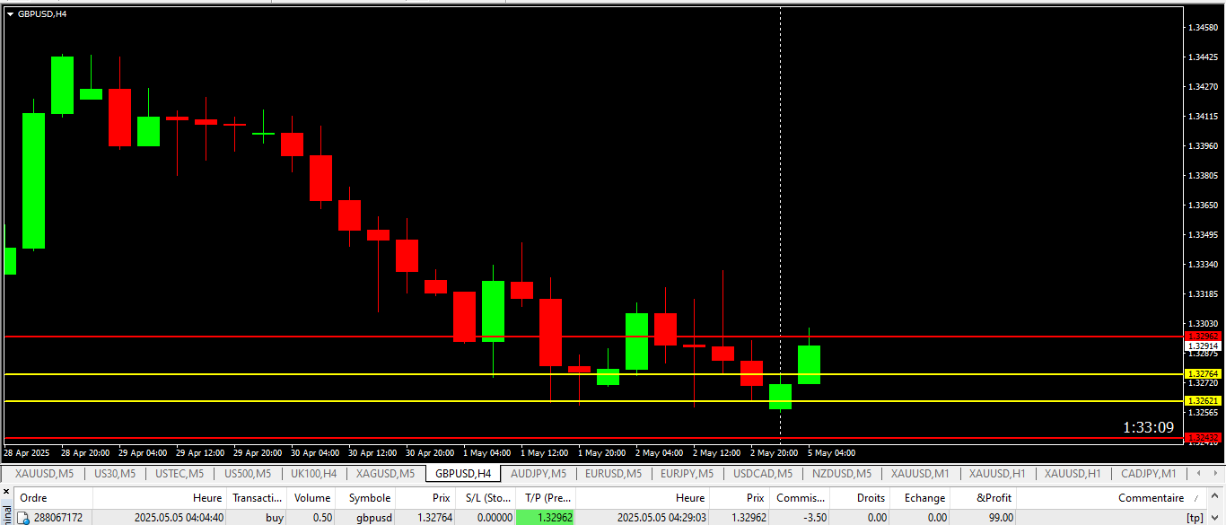Click the S/L (Sto... column header
1226x525 pixels.
486,498
